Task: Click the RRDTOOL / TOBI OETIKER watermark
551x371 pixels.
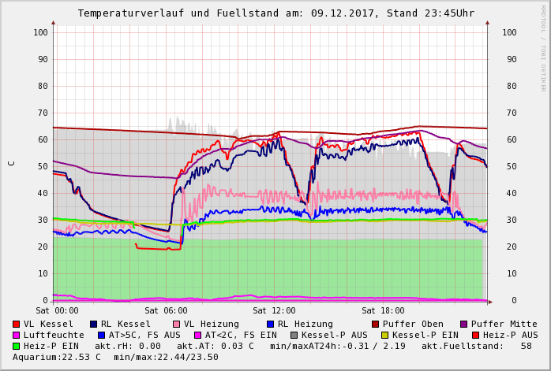Action: pyautogui.click(x=543, y=47)
